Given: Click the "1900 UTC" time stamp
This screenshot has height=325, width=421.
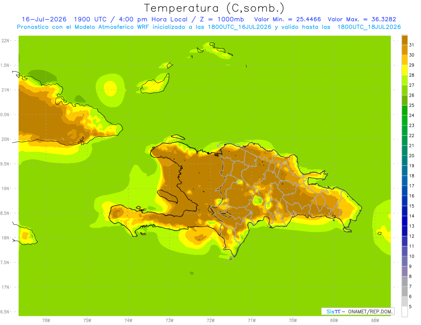Looking at the screenshot, I should pyautogui.click(x=90, y=19).
